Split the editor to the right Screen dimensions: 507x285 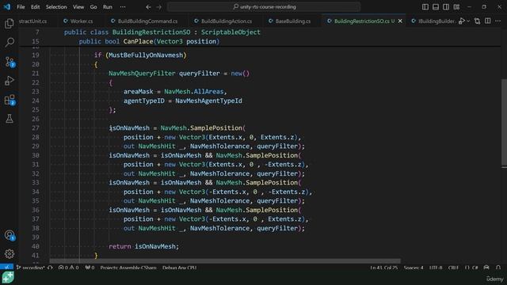(x=488, y=21)
